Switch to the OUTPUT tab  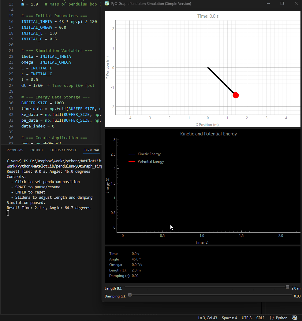[x=37, y=150]
